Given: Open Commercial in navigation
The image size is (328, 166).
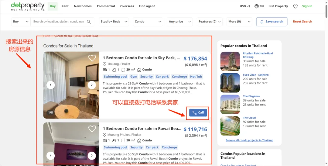Looking at the screenshot, I should pos(106,6).
